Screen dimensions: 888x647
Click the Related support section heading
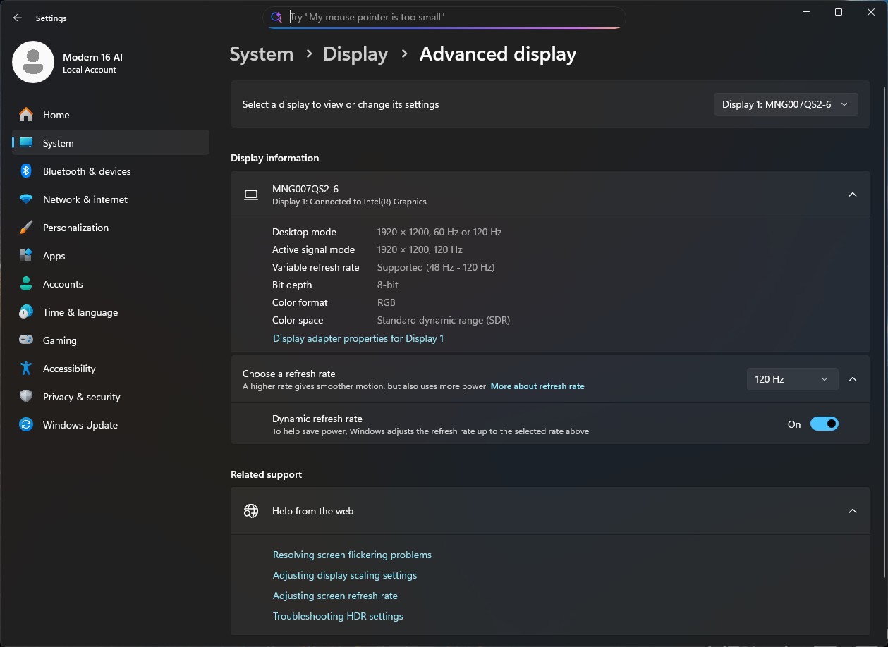click(266, 474)
